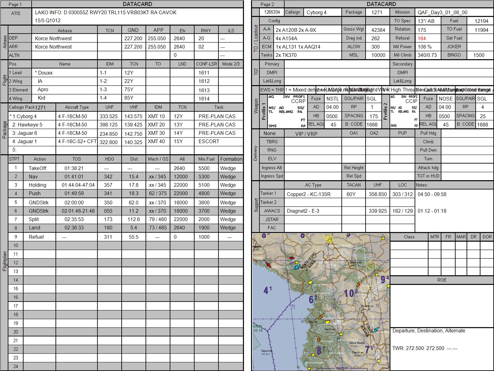Click the DEP row airbase Korce Northwest

point(53,38)
